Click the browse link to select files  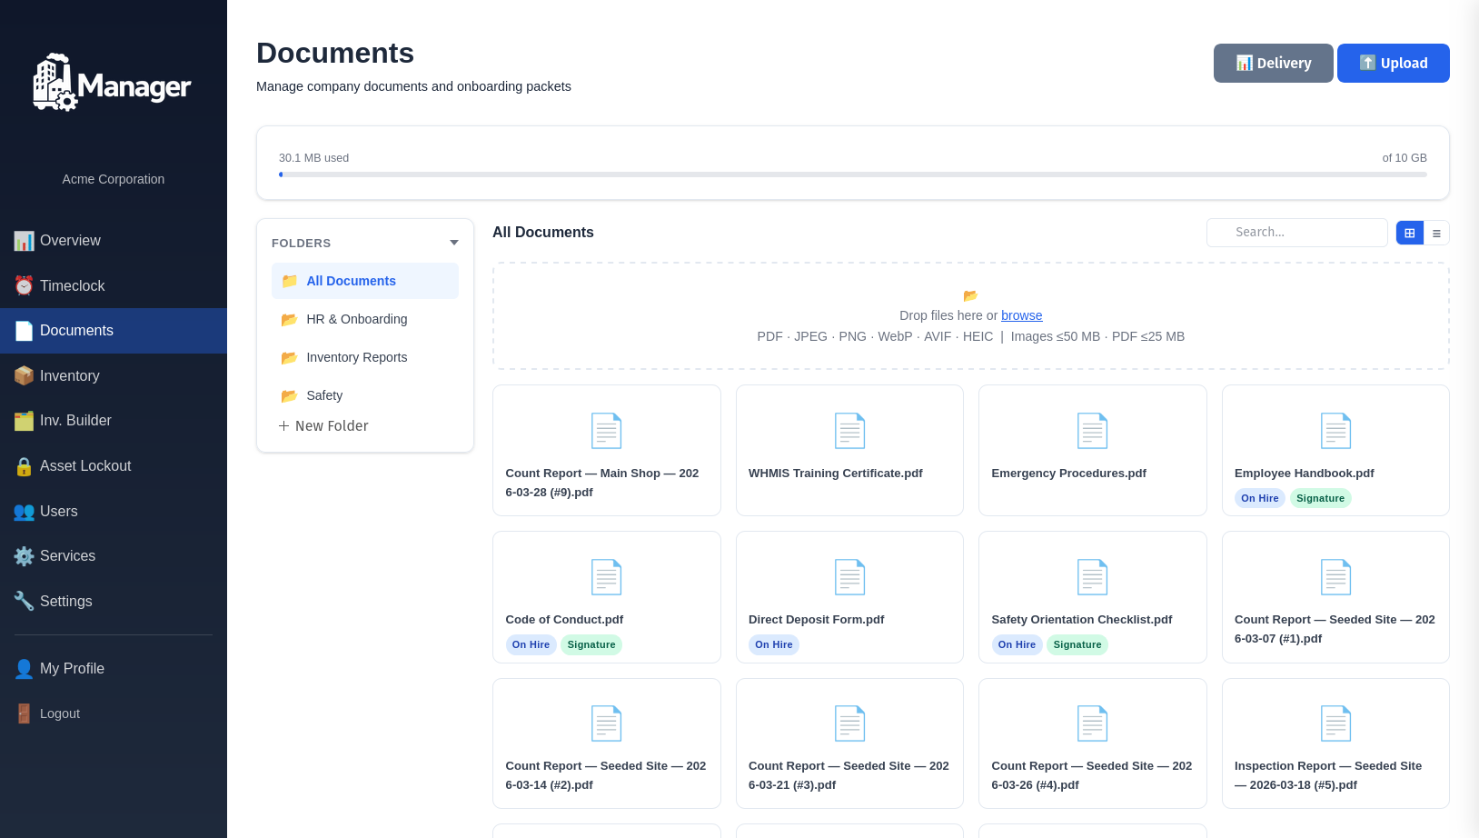[x=1021, y=315]
